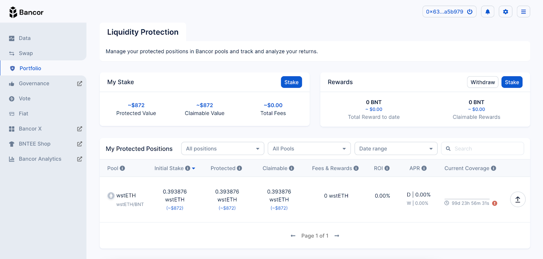The image size is (543, 259).
Task: Click the red coverage warning icon
Action: [x=495, y=203]
